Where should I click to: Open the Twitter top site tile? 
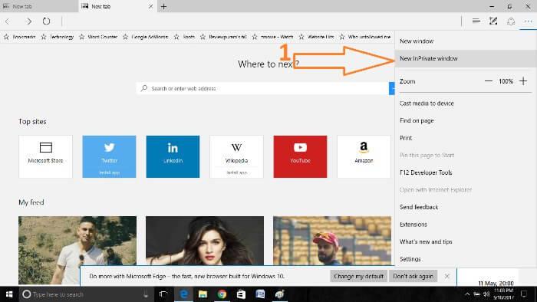coord(109,156)
